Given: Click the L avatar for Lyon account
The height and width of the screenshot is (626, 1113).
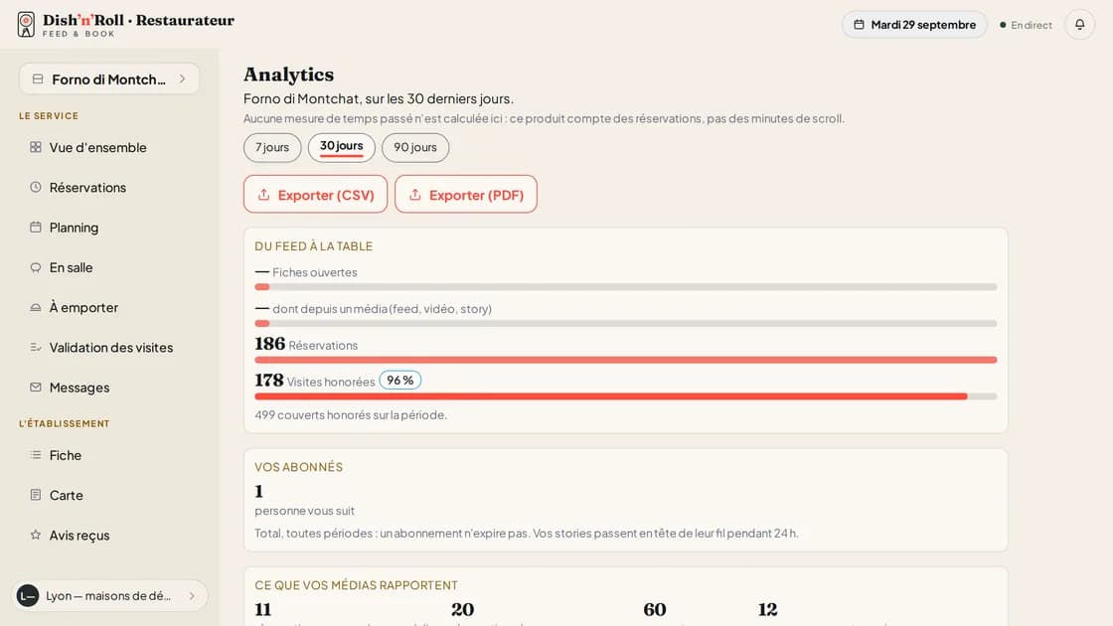Looking at the screenshot, I should [28, 596].
